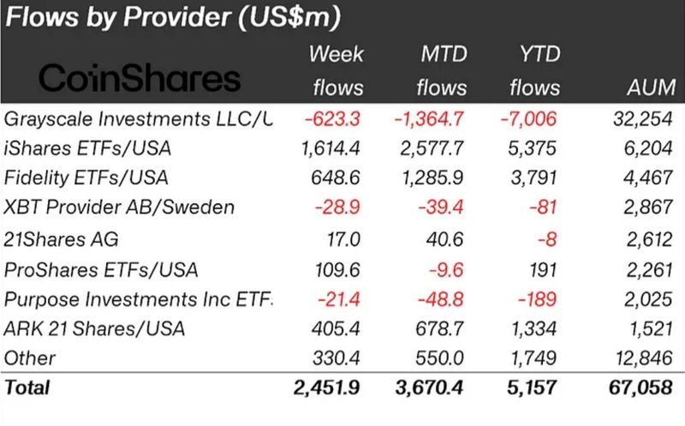Click the Total row label
Screen dimensions: 685x426
point(28,387)
